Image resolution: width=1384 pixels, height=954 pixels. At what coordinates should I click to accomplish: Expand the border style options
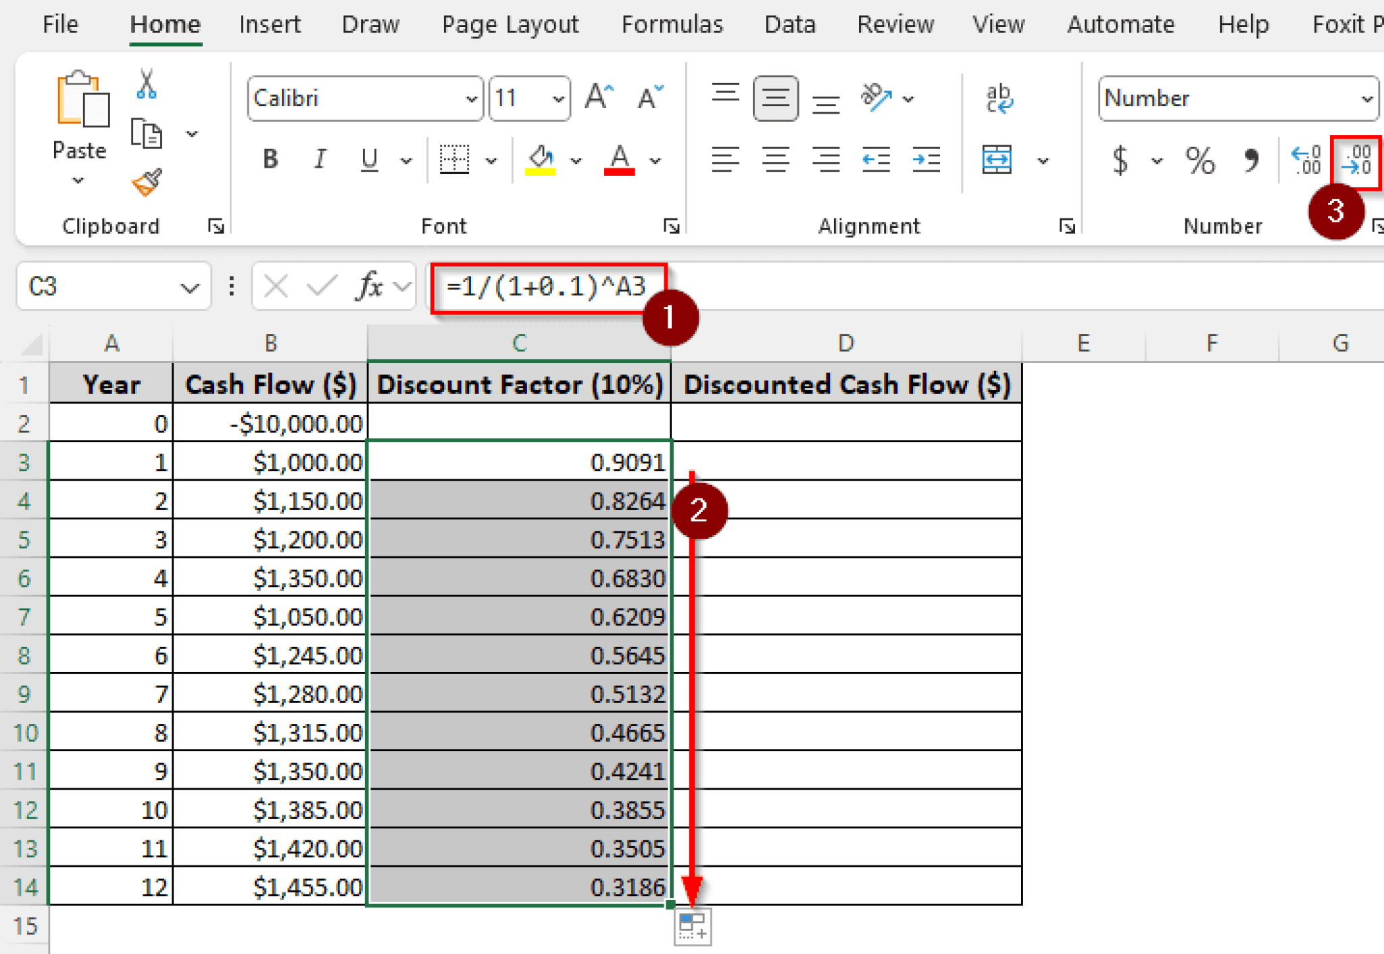tap(491, 160)
